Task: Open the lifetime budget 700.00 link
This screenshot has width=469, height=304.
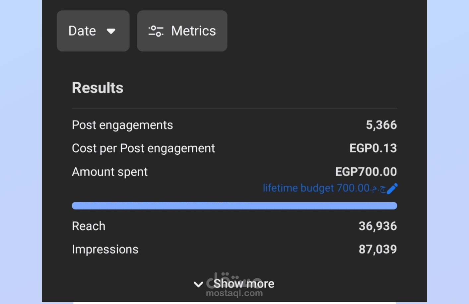Action: pos(324,188)
